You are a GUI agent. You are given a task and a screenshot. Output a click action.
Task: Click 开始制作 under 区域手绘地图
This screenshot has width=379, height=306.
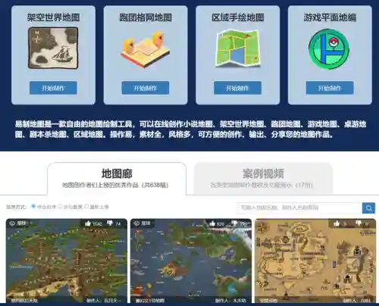(237, 88)
